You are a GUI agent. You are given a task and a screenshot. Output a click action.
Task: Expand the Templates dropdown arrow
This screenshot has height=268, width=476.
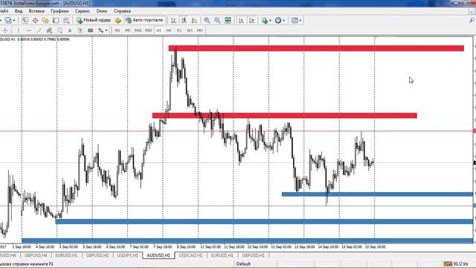(300, 20)
